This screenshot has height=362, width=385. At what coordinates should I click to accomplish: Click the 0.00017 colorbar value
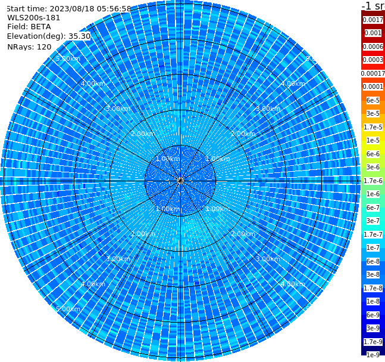tap(373, 73)
